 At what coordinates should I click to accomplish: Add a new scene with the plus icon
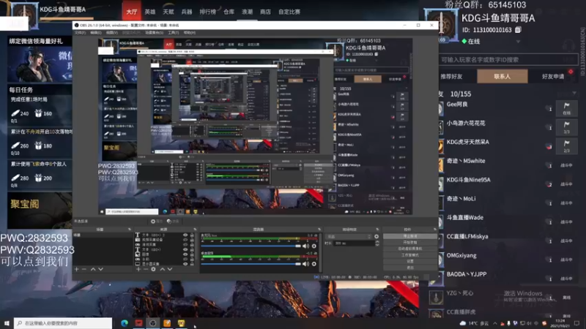(77, 269)
